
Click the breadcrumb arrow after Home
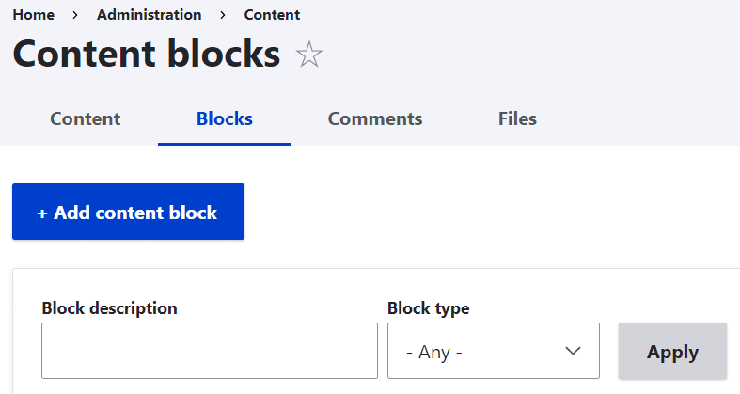(75, 15)
